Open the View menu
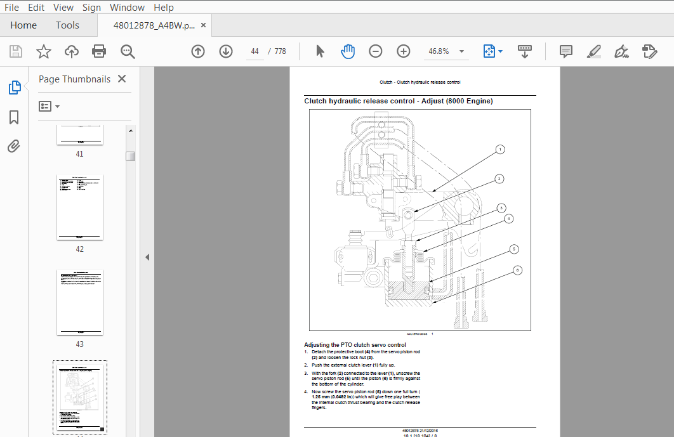The image size is (674, 437). [63, 8]
